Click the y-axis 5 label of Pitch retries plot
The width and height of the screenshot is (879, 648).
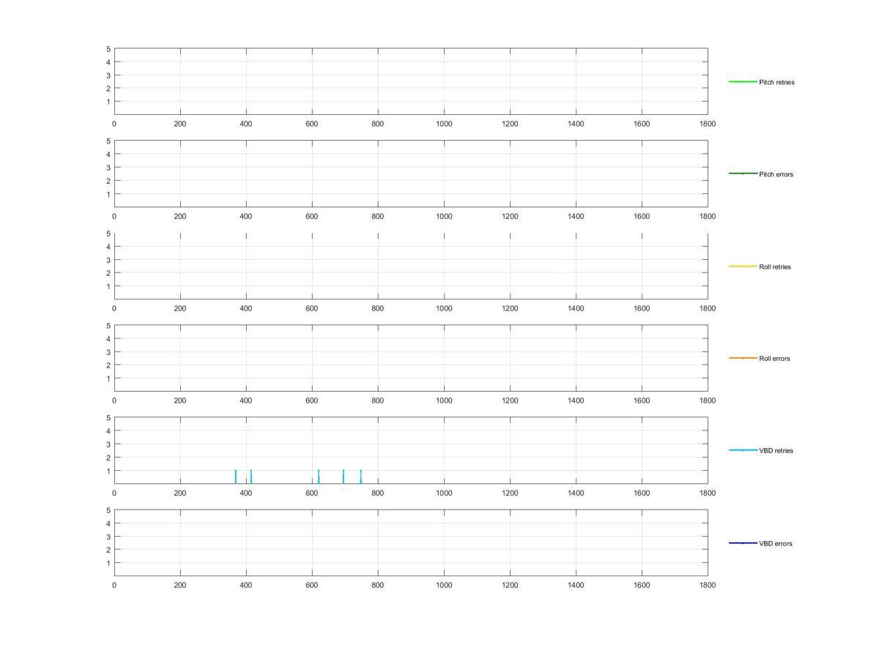tap(108, 49)
